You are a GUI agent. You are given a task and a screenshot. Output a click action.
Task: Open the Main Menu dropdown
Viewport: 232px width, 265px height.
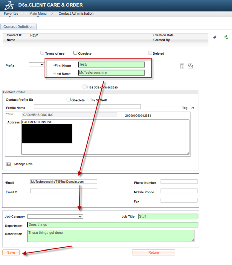[38, 14]
